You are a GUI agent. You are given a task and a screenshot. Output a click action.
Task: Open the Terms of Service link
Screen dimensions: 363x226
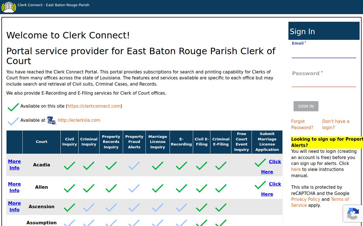[x=320, y=202]
